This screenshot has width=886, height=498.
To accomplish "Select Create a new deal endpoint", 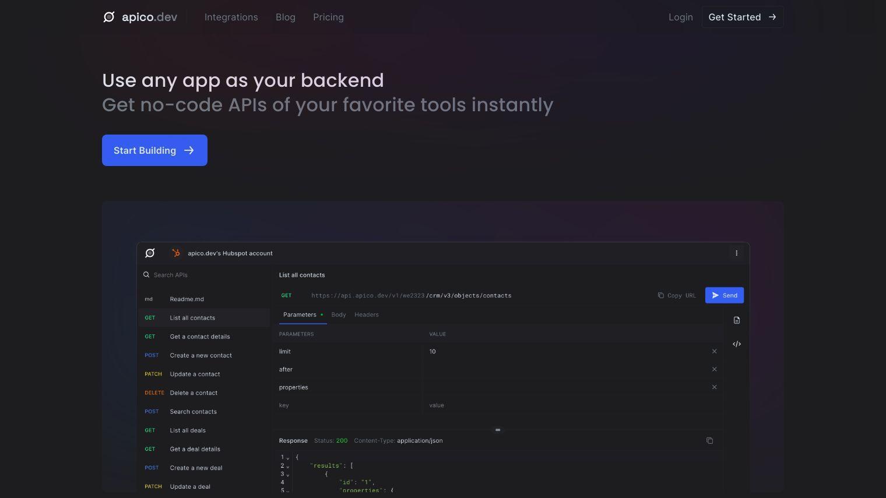I will click(204, 468).
